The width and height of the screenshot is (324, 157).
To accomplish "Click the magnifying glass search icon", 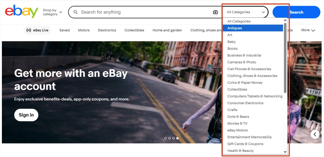I will tap(76, 12).
